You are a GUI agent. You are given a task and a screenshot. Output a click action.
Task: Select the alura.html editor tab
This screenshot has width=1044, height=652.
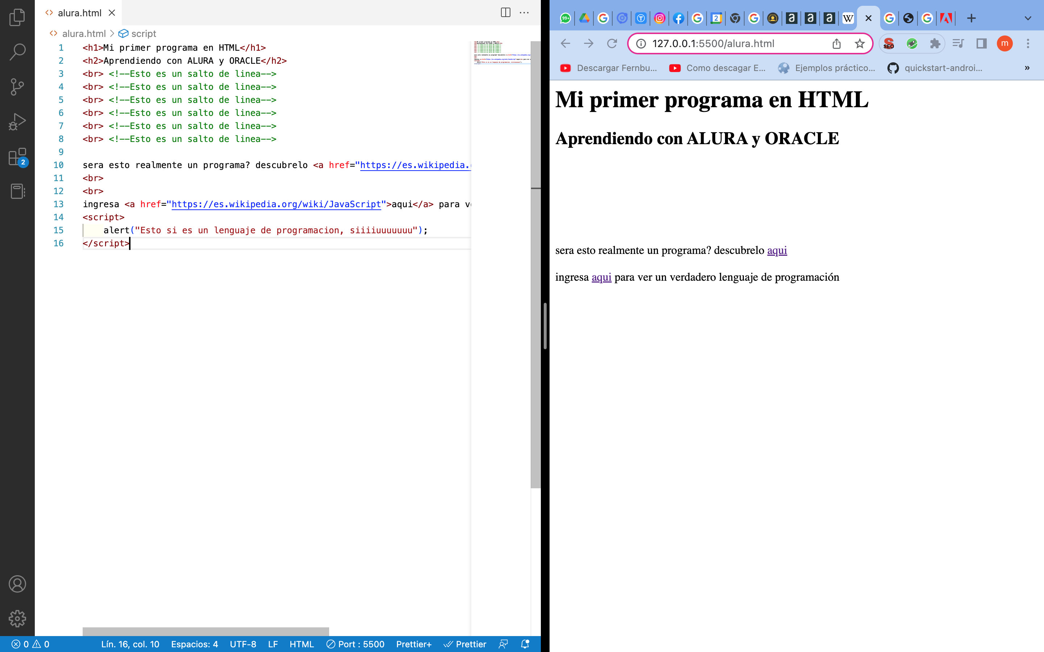pos(79,13)
